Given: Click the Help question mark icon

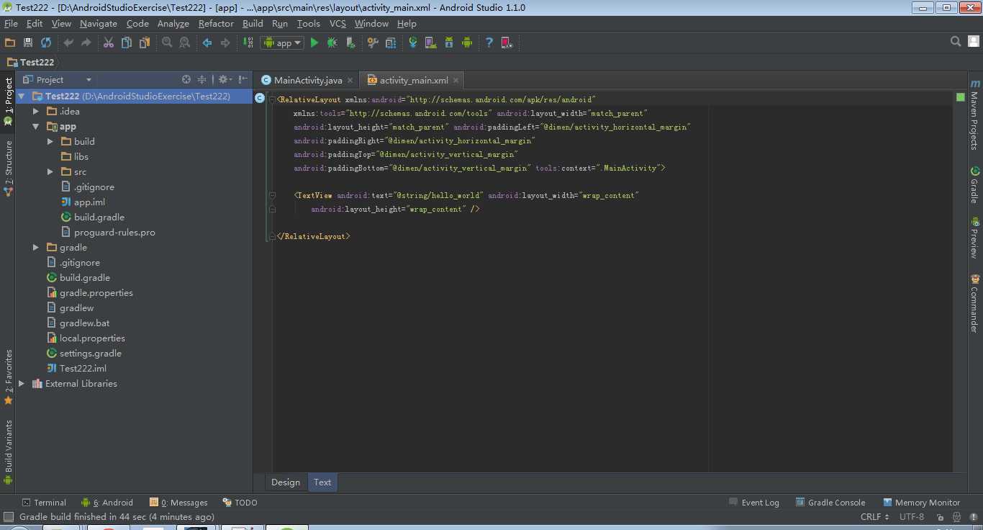Looking at the screenshot, I should click(x=489, y=42).
